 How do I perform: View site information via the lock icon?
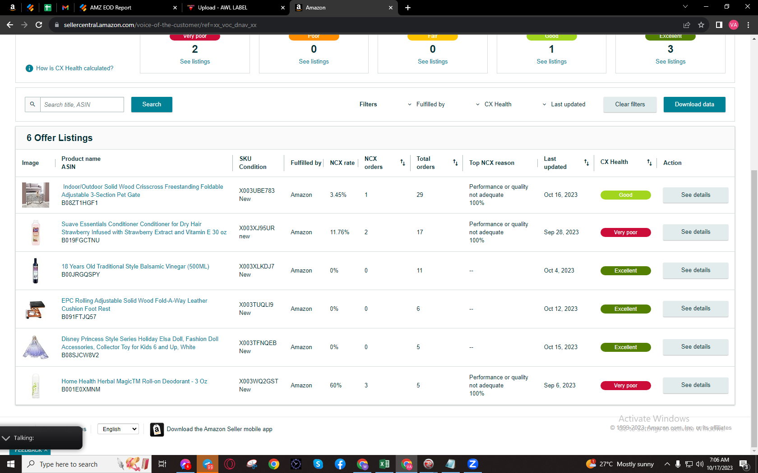point(57,25)
